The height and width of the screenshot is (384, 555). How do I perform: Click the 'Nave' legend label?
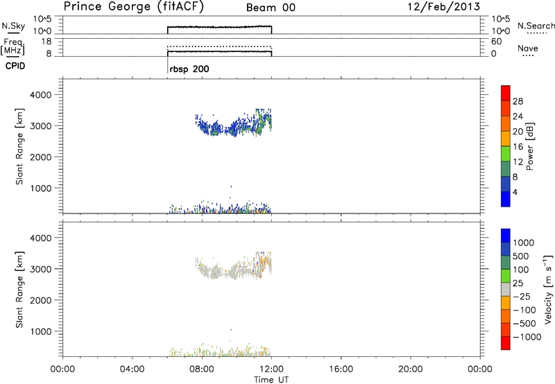(x=528, y=49)
